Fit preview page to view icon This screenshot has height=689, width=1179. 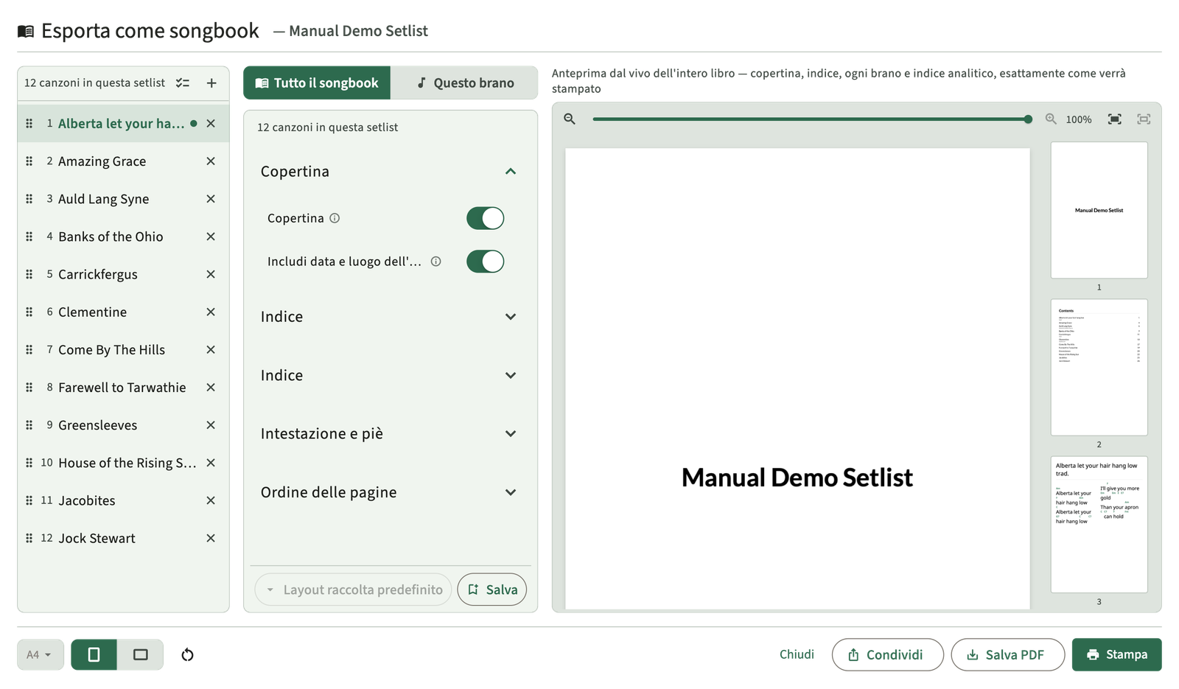(1115, 119)
